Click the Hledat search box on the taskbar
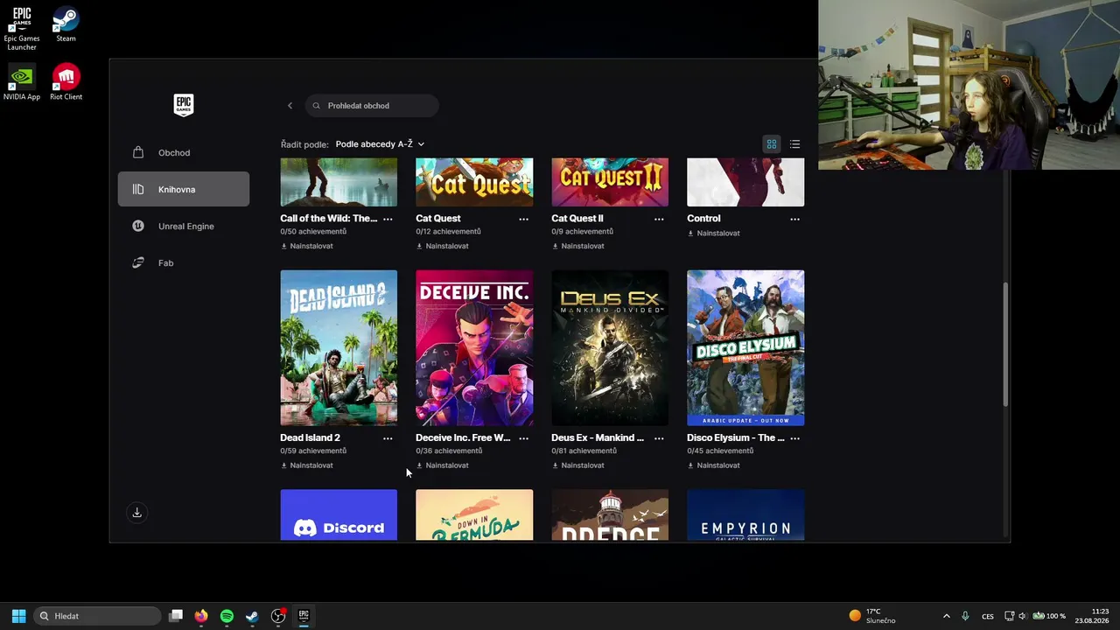 click(97, 616)
